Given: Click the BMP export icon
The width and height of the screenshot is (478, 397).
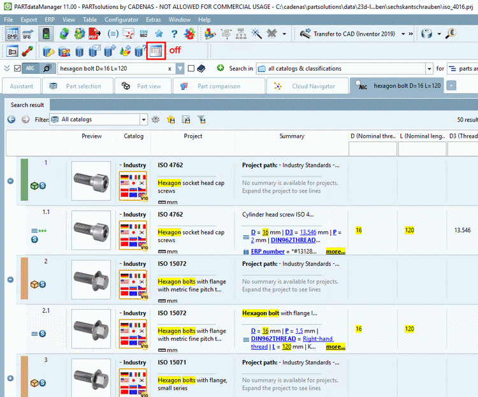Looking at the screenshot, I should 12,34.
